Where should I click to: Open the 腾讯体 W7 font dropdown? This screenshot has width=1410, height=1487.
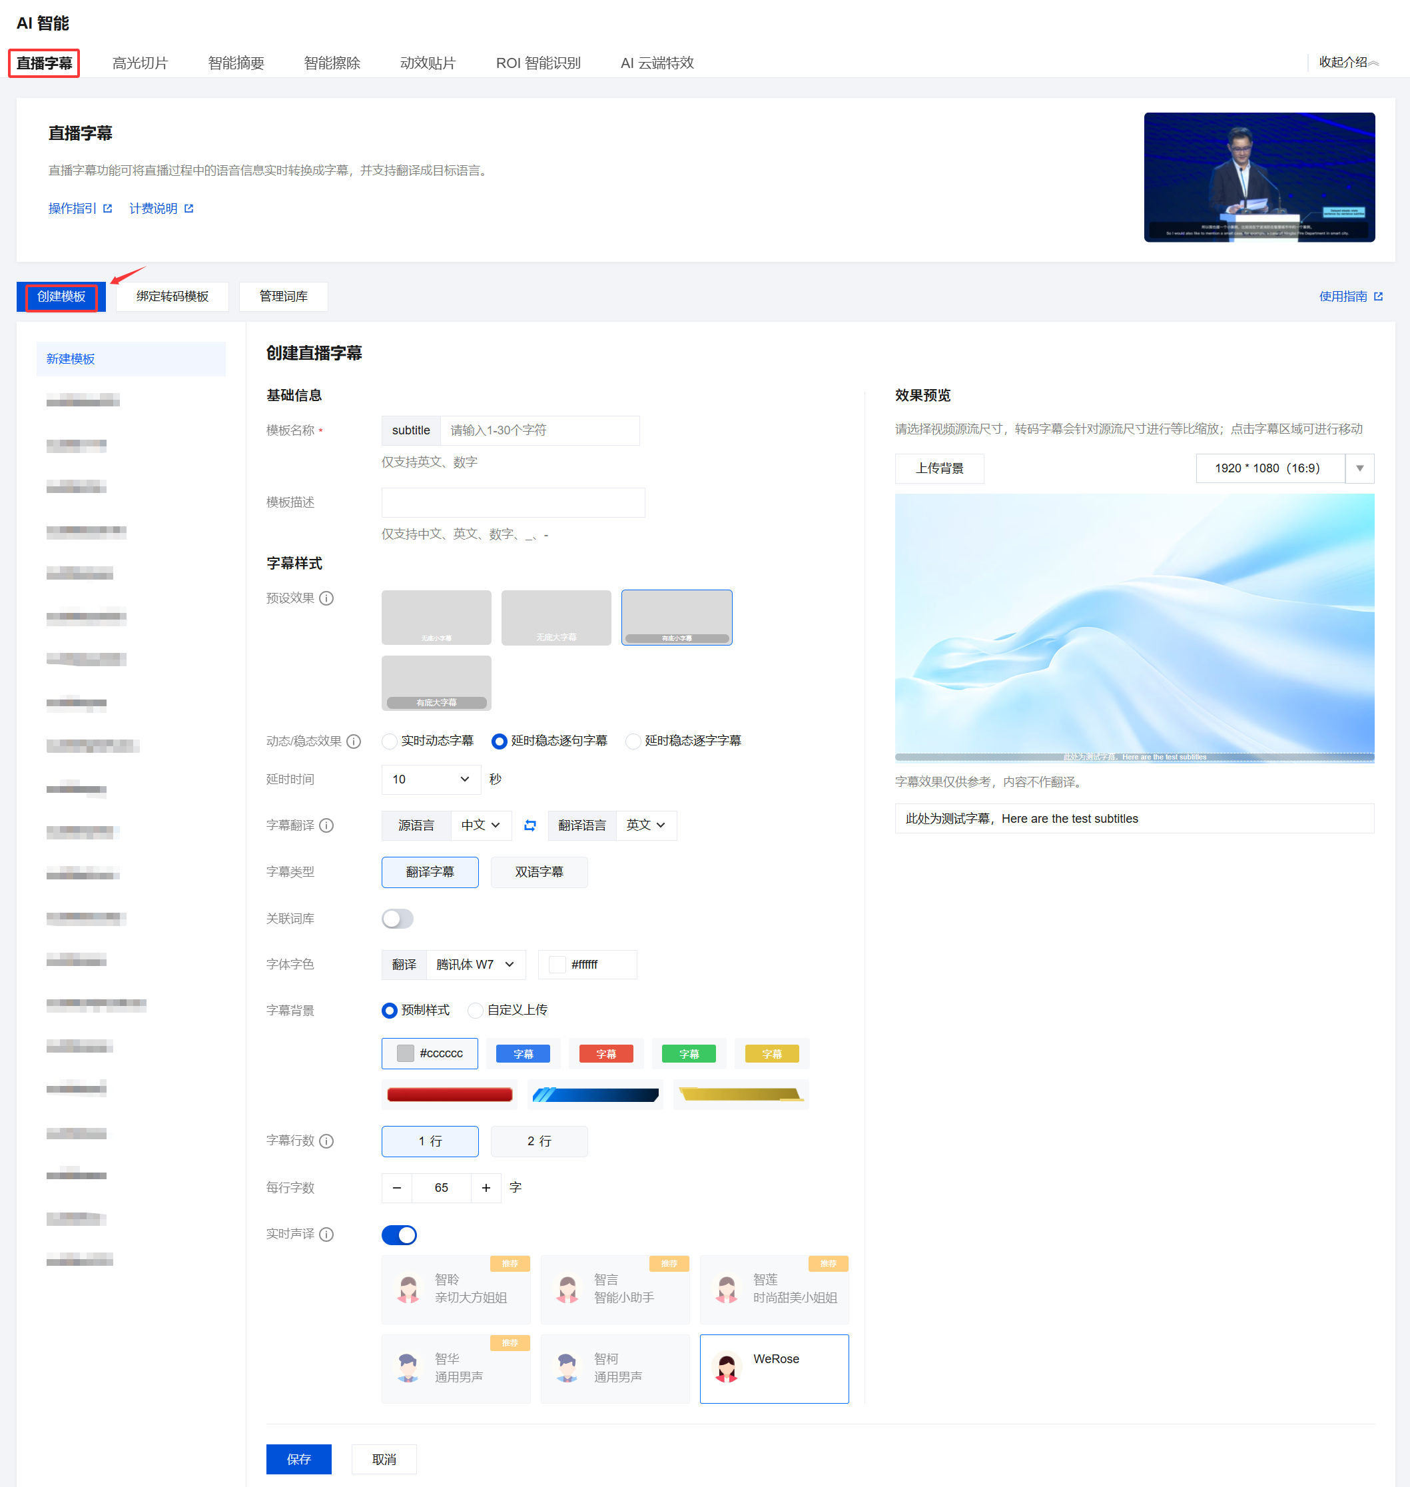point(475,965)
